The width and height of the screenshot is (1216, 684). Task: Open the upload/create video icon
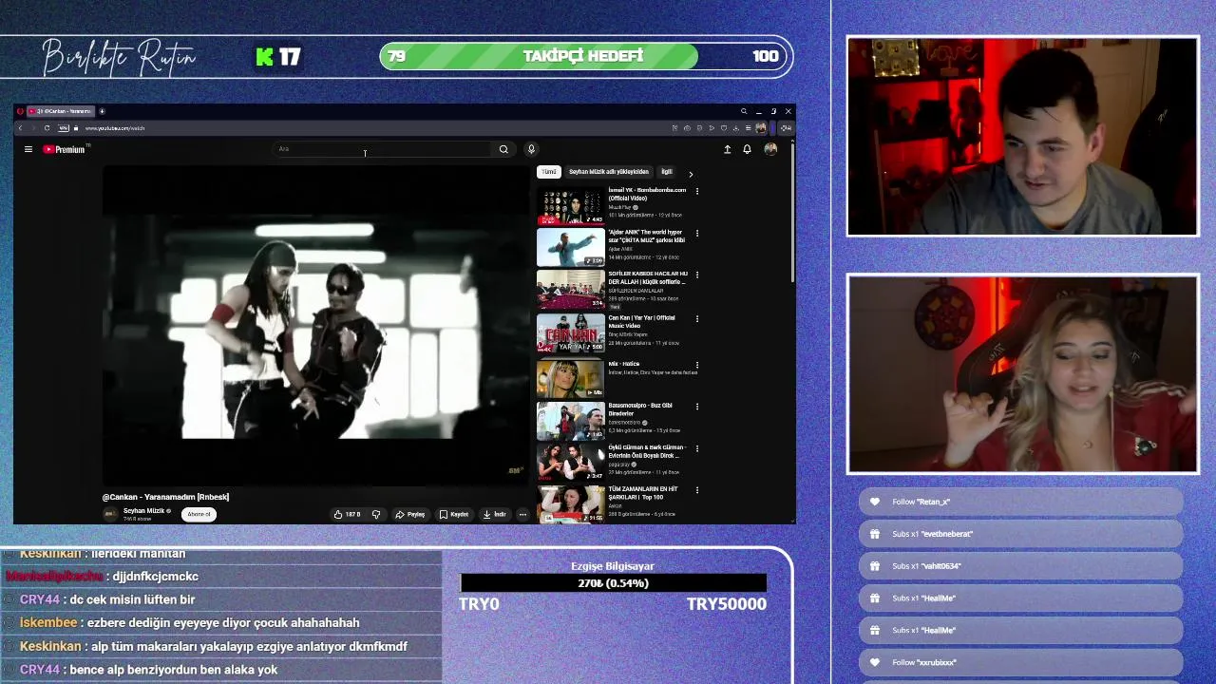728,149
